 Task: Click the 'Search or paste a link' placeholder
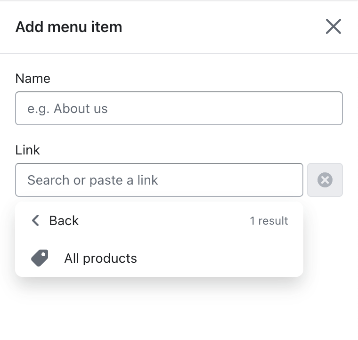point(93,180)
